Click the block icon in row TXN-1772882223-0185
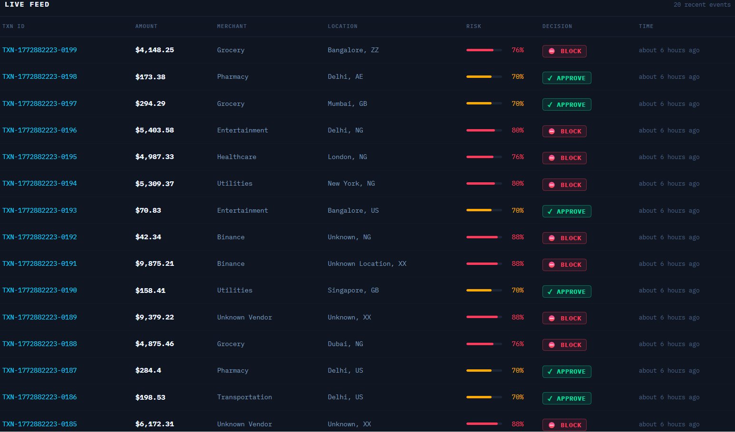735x432 pixels. pos(551,425)
